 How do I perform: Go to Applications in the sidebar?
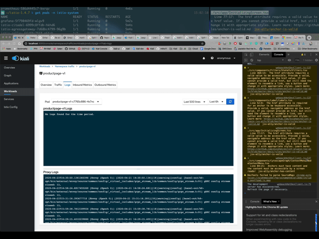(11, 83)
